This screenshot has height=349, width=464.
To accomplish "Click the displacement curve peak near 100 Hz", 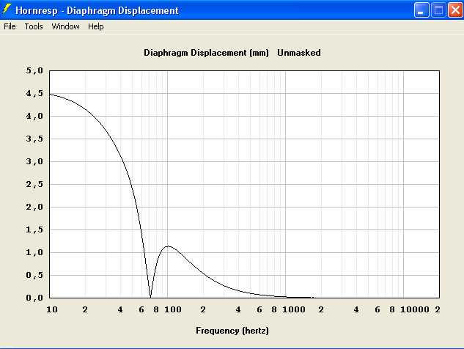I will point(168,246).
